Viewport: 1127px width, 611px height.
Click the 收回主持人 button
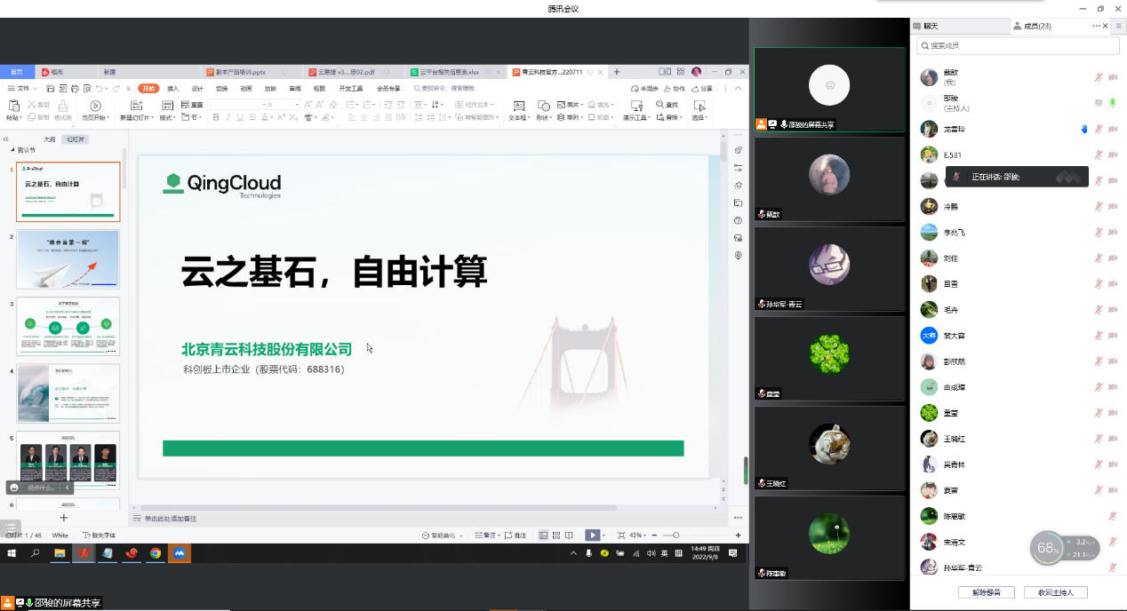[x=1055, y=592]
